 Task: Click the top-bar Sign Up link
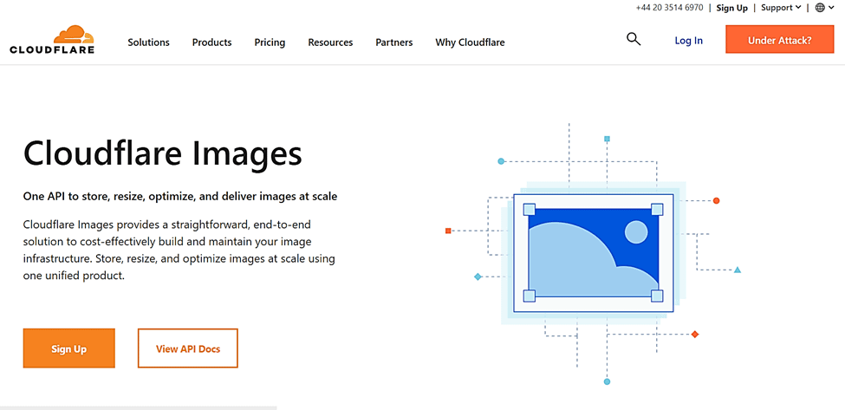click(x=731, y=8)
